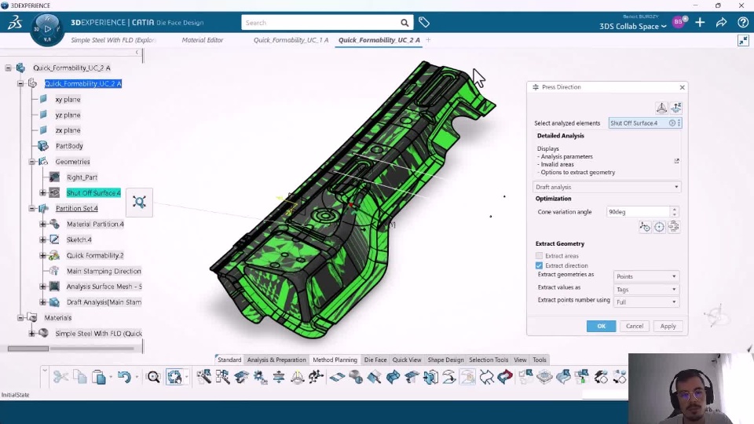This screenshot has width=754, height=424.
Task: Switch to Material Editor tab
Action: (x=203, y=40)
